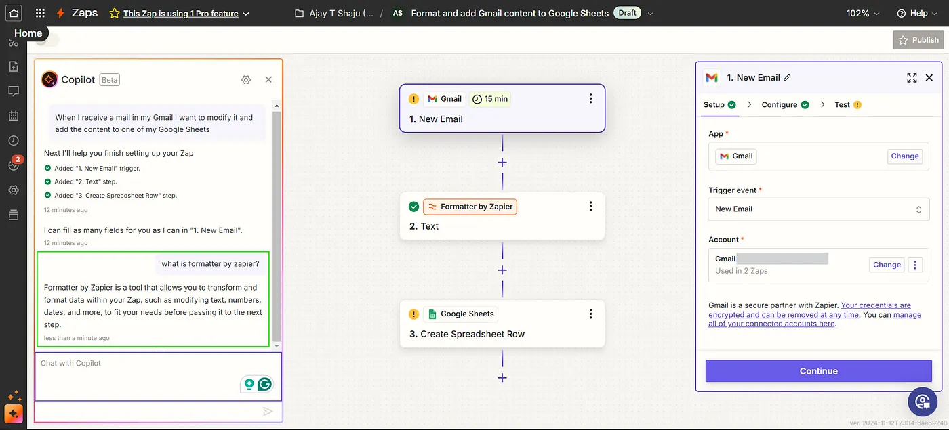Click warning icon on Create Spreadsheet Row step

tap(413, 314)
